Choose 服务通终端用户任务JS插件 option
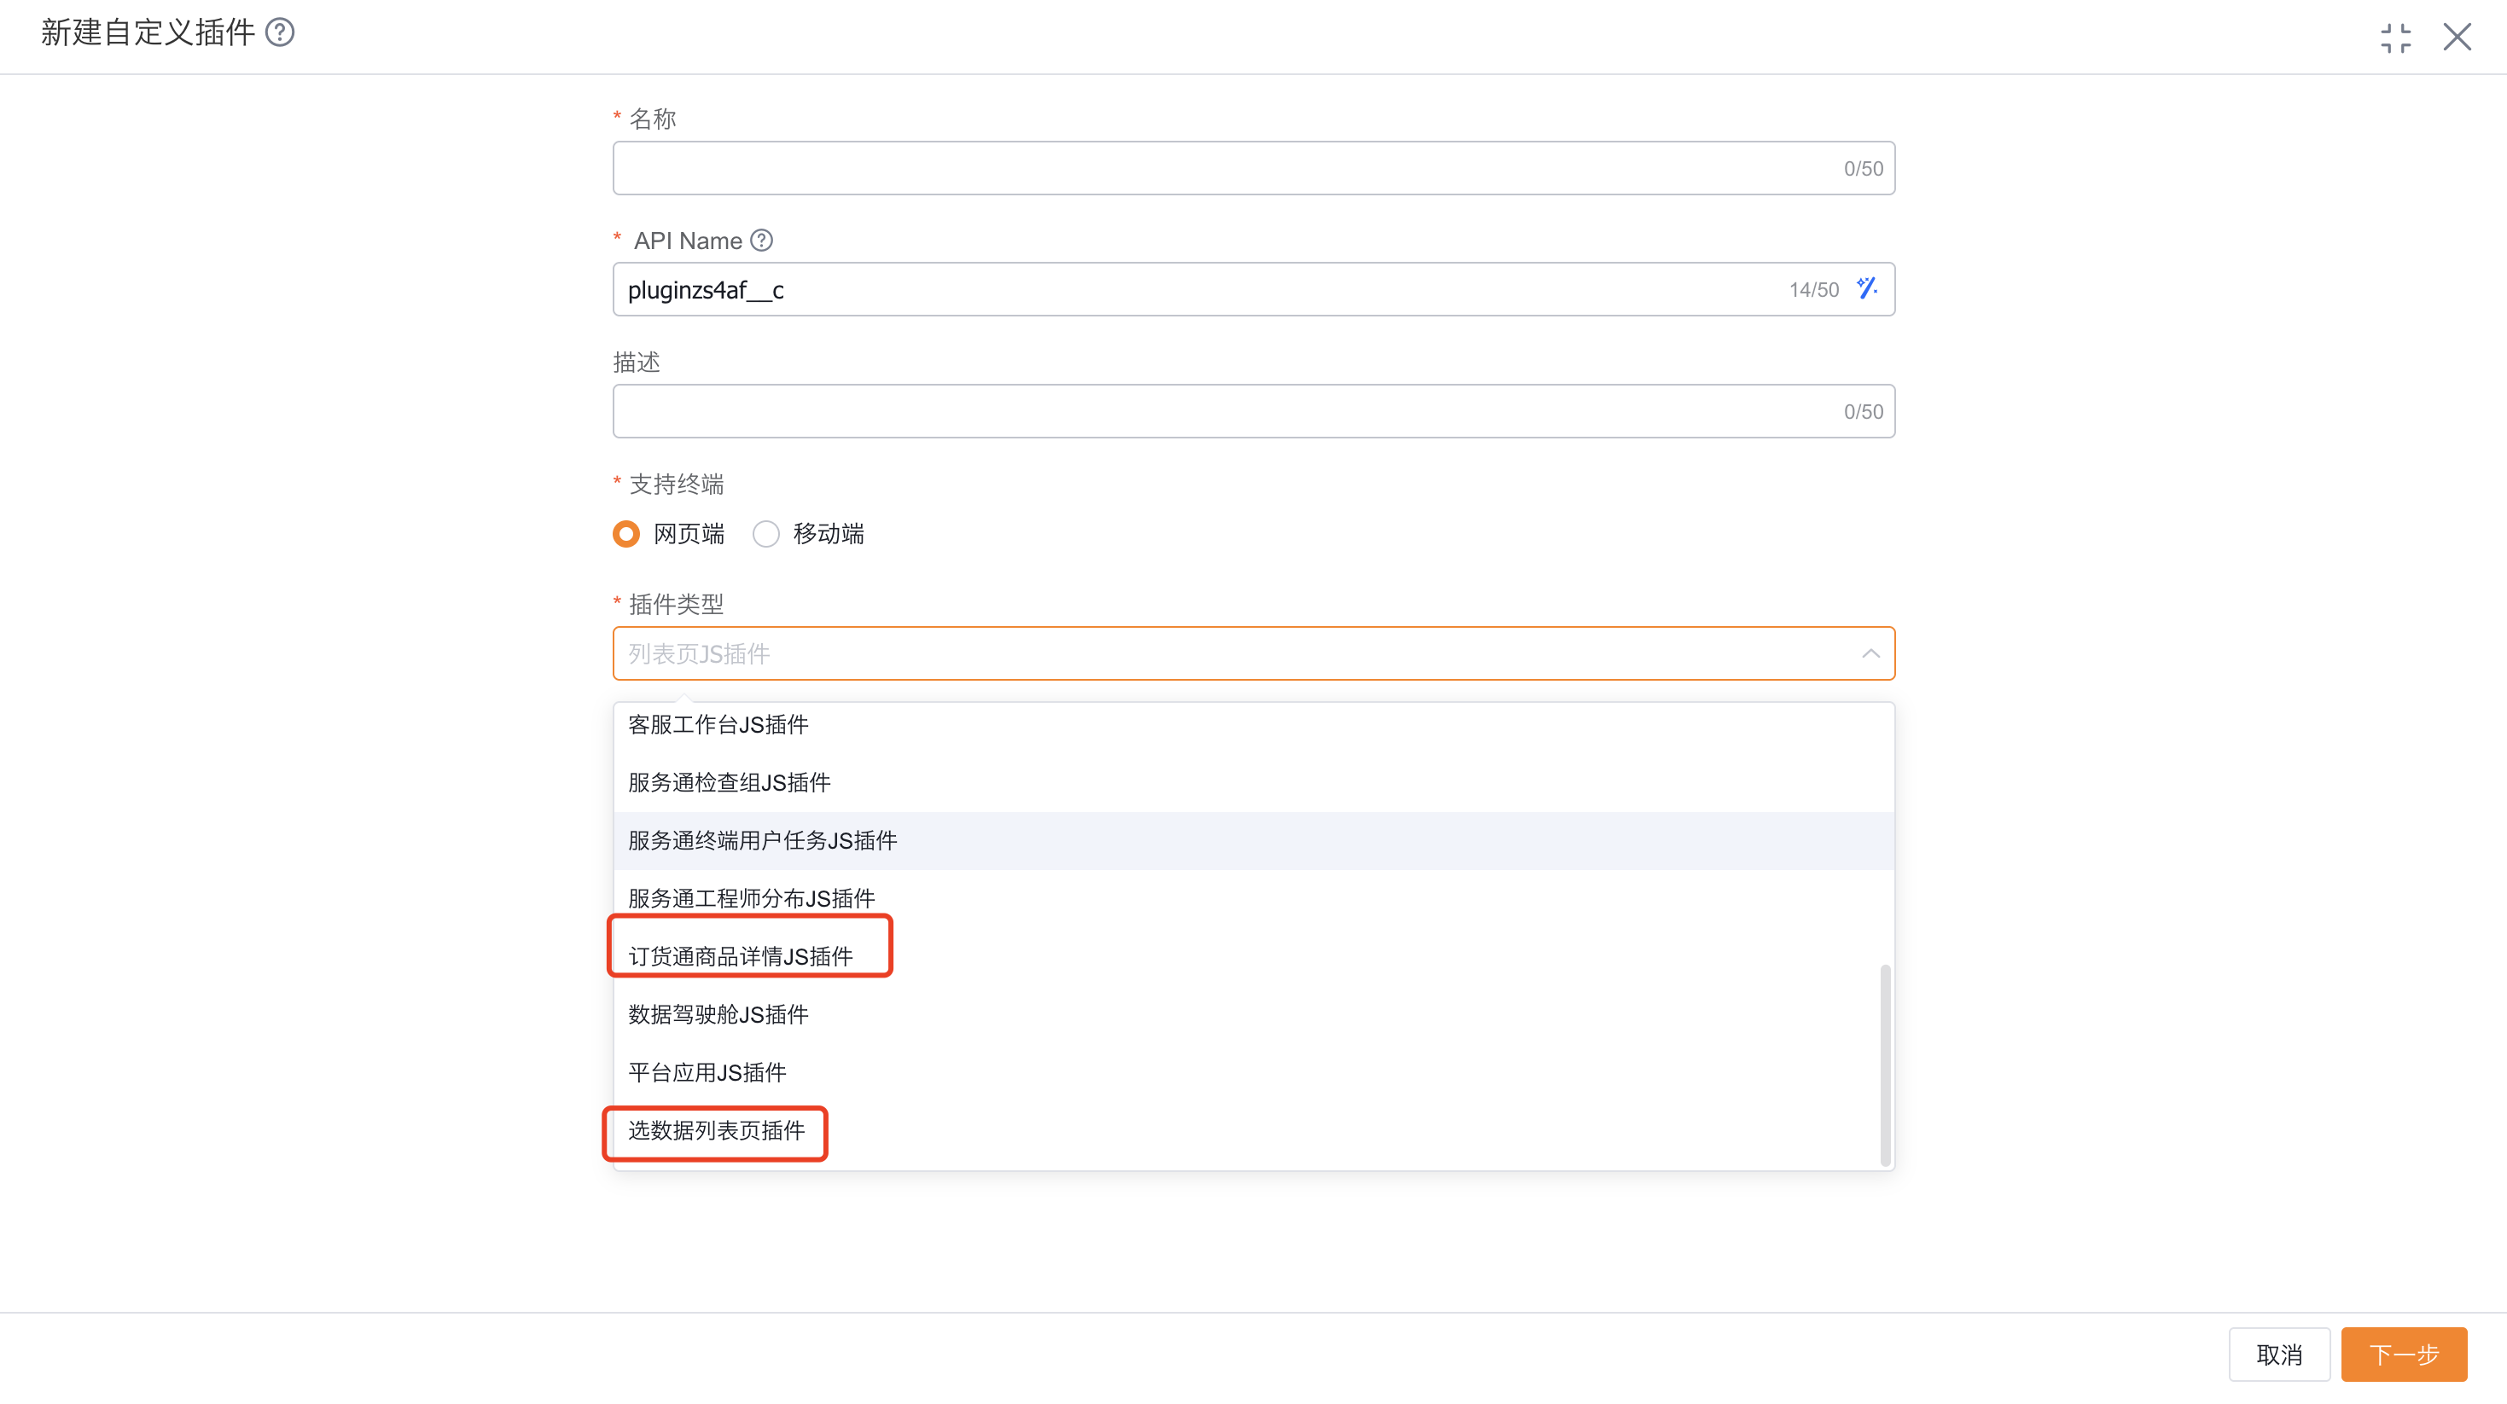 pos(1253,842)
